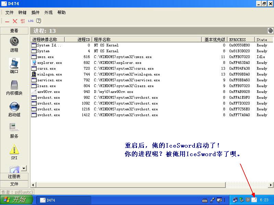The height and width of the screenshot is (205, 274).
Task: Select the SPI warning icon
Action: (x=14, y=149)
